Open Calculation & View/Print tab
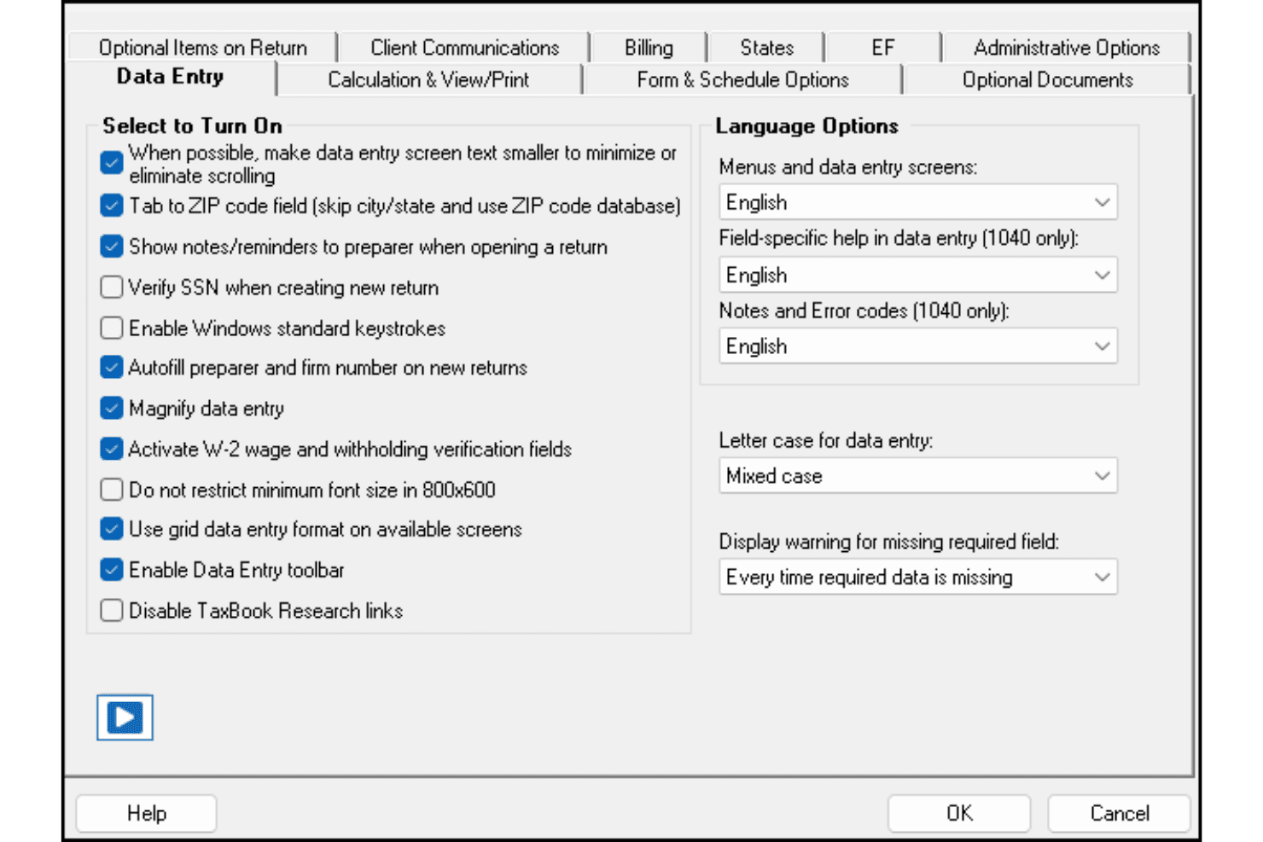The width and height of the screenshot is (1263, 842). 428,80
